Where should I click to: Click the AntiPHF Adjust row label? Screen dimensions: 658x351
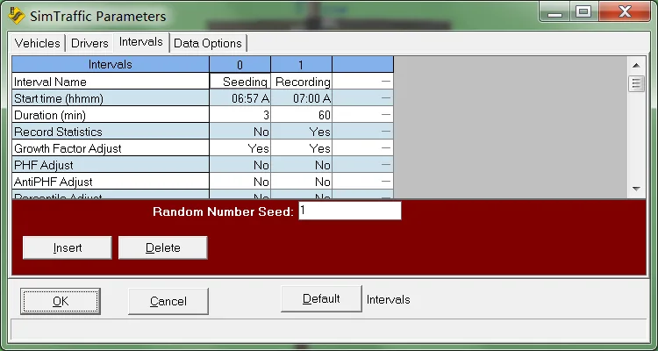[111, 182]
